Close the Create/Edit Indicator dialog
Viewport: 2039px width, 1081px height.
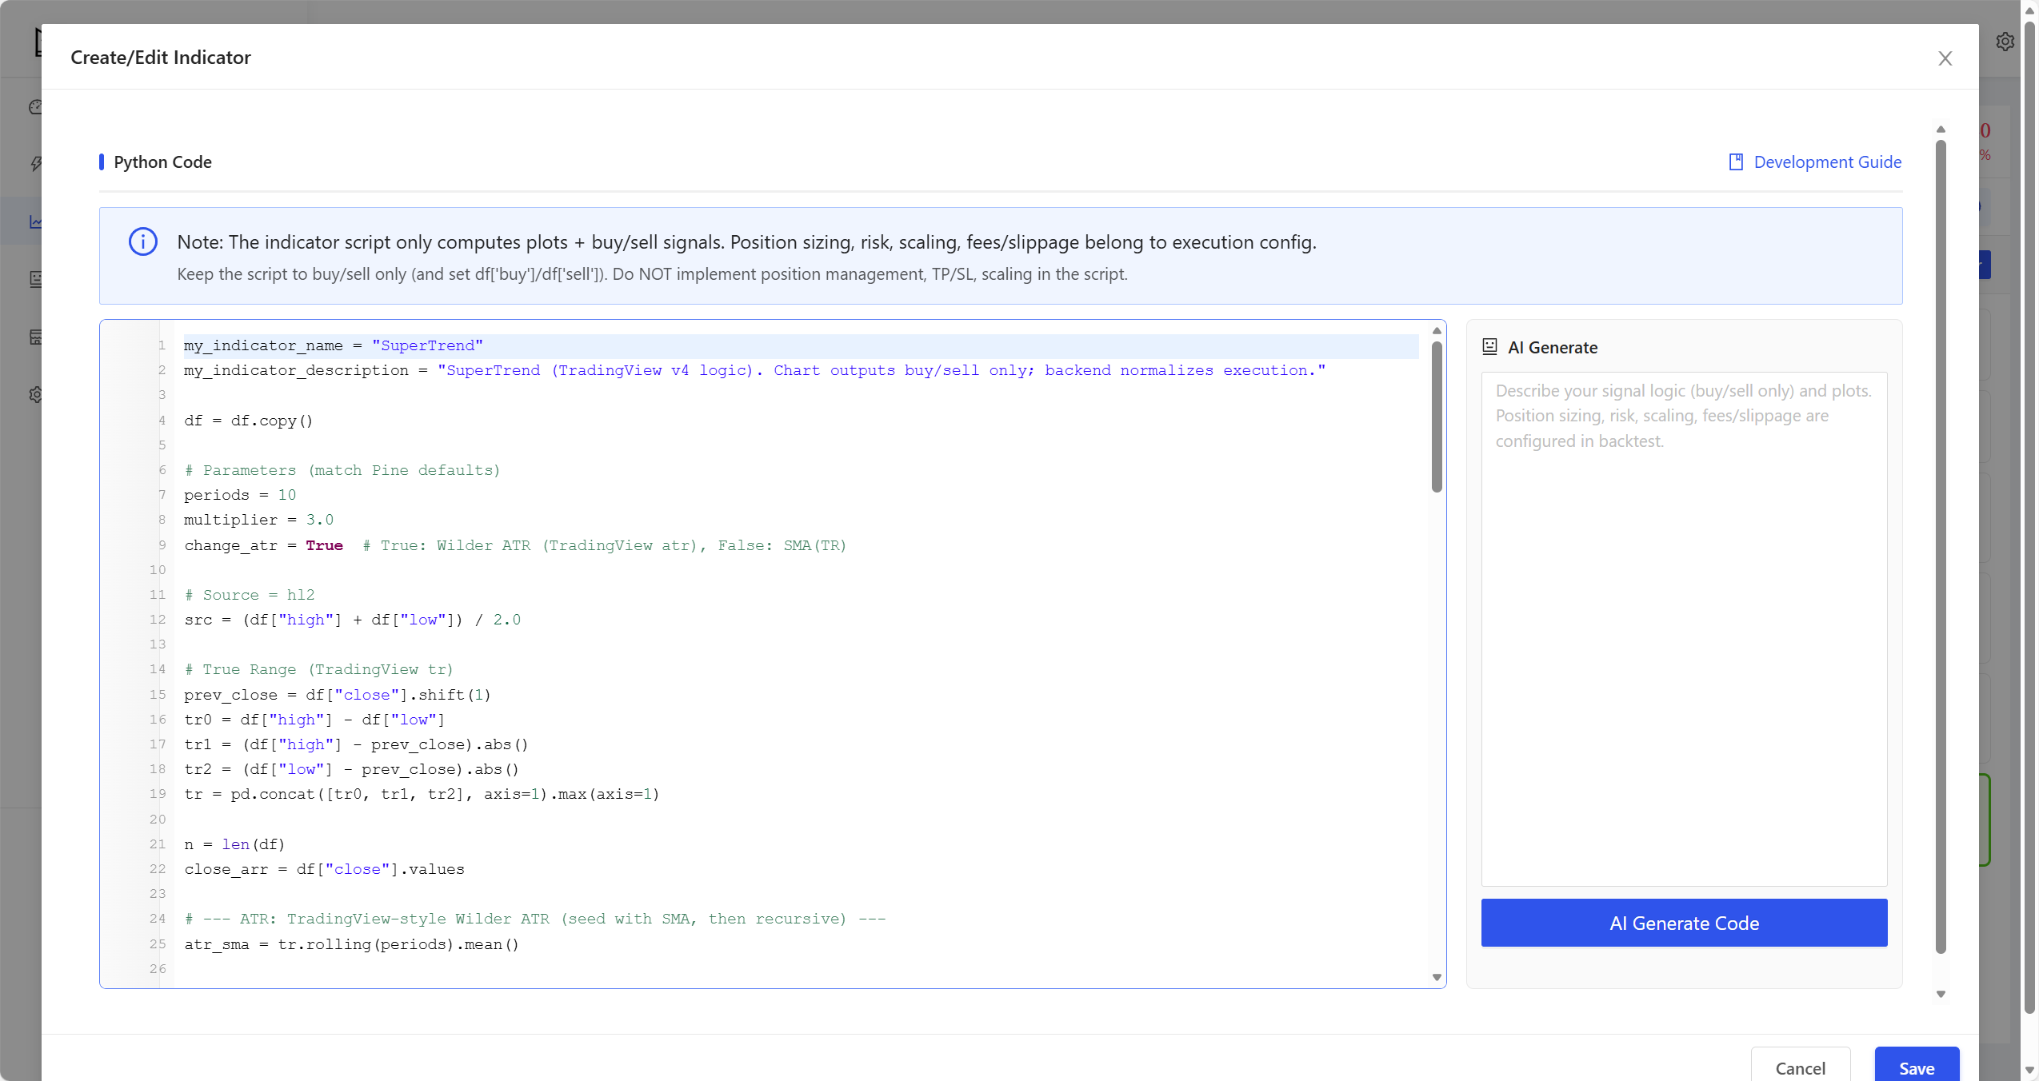point(1945,58)
